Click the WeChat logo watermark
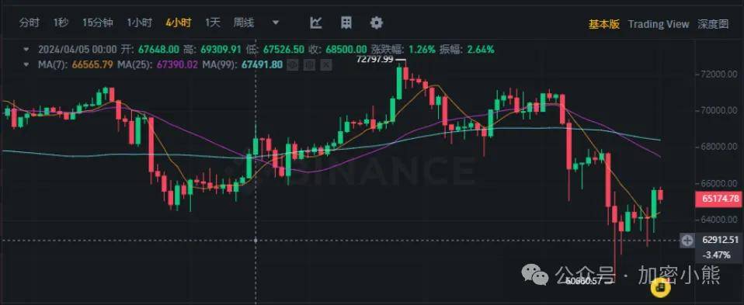The width and height of the screenshot is (744, 305). click(536, 274)
